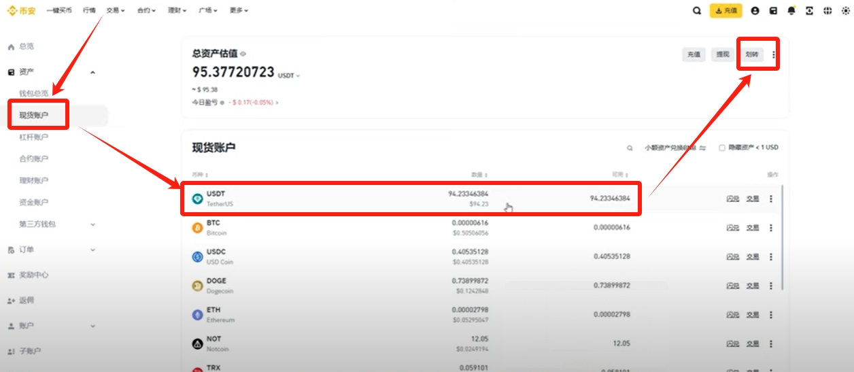Sort by the 币种 column header
Image resolution: width=854 pixels, height=372 pixels.
pyautogui.click(x=200, y=175)
